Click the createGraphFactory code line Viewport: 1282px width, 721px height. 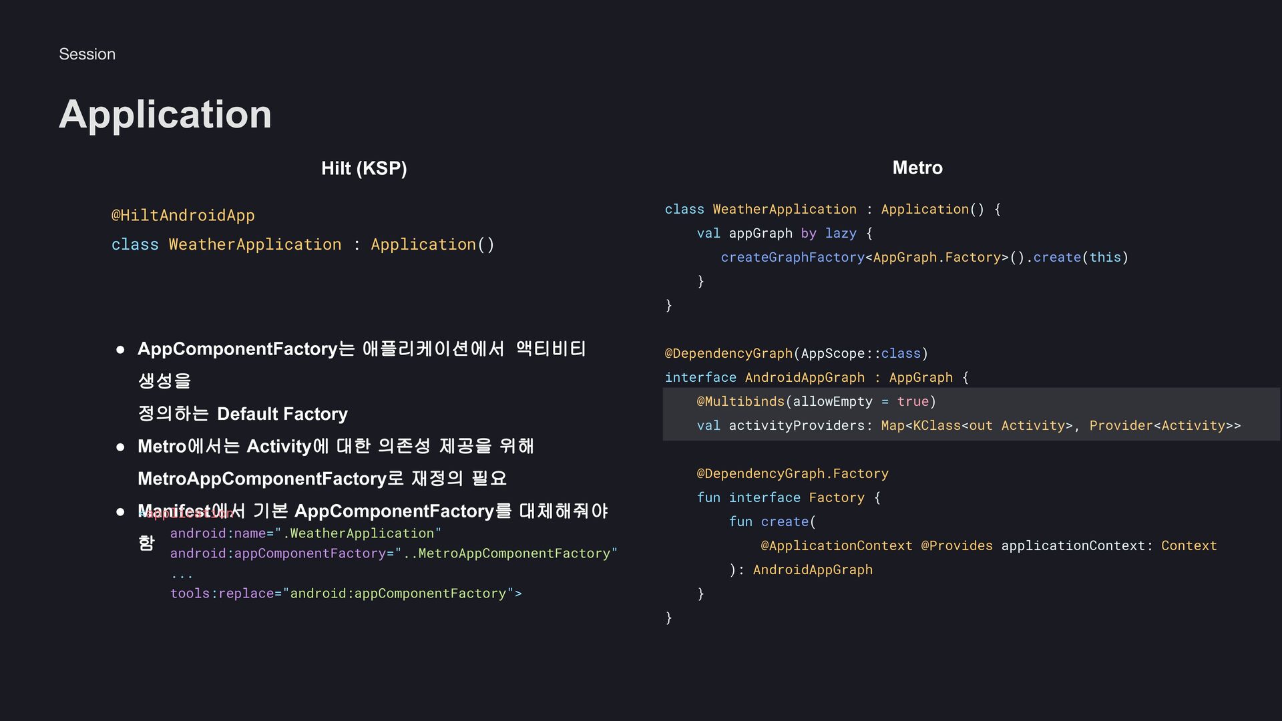coord(924,258)
